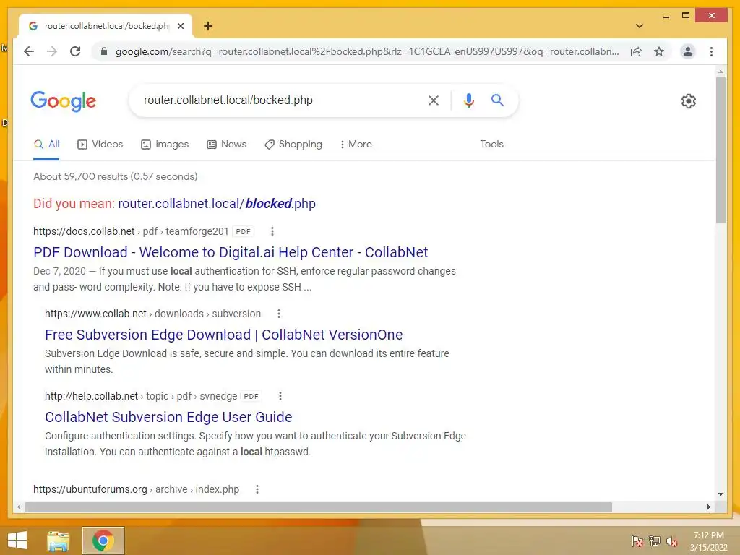Expand the tab search chevron

point(640,26)
